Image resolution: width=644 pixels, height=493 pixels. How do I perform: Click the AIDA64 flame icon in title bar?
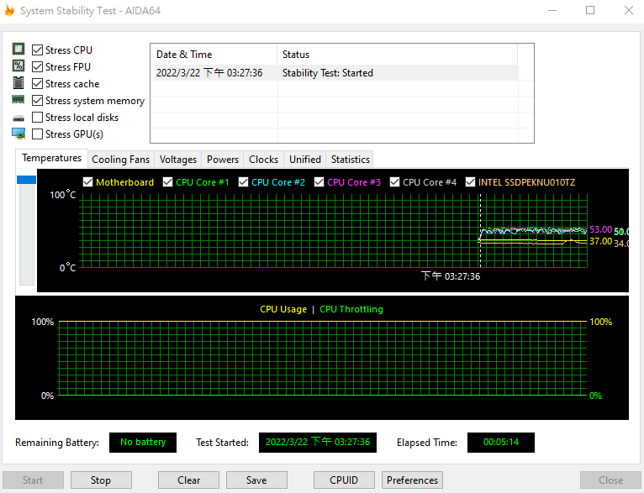(x=10, y=10)
